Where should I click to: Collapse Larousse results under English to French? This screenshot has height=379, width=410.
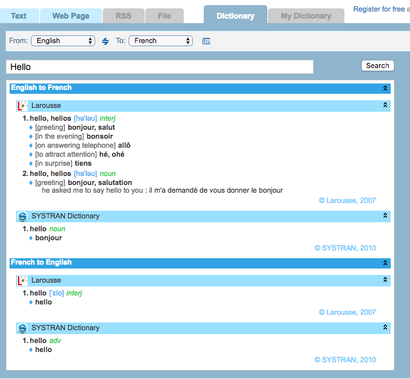point(385,105)
